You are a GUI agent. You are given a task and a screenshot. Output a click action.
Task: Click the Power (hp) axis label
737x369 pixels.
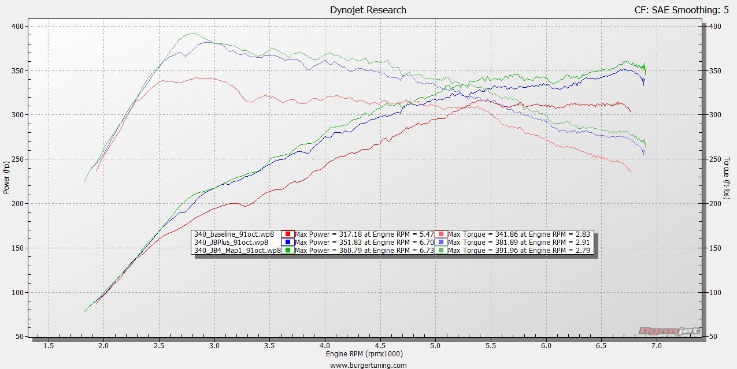tap(6, 177)
